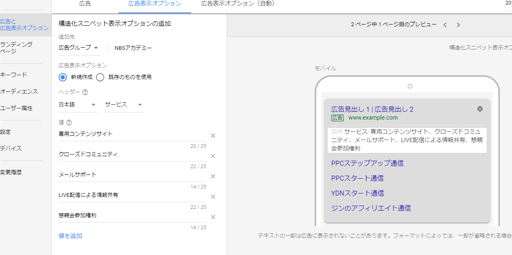512x255 pixels.
Task: Expand the 日本語 language dropdown
Action: tap(78, 105)
